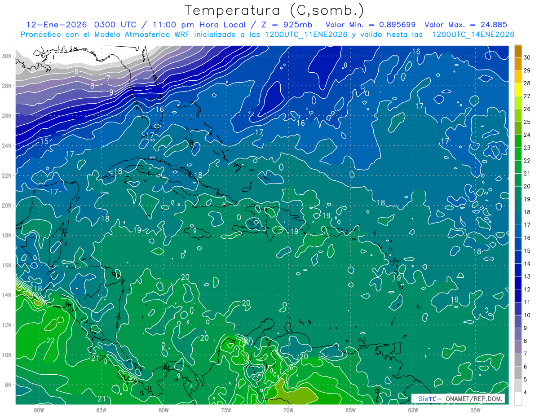Click the 65W longitude label
Image resolution: width=539 pixels, height=416 pixels.
(351, 410)
